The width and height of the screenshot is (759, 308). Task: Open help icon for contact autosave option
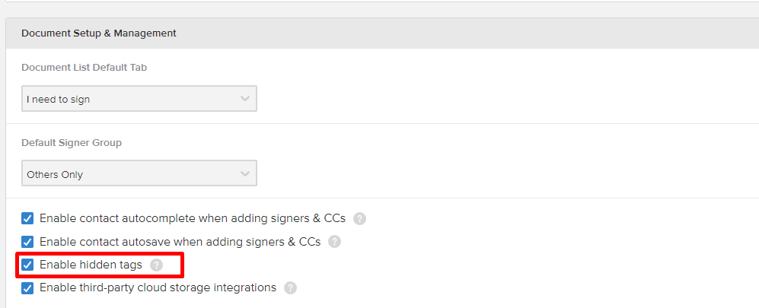[334, 242]
